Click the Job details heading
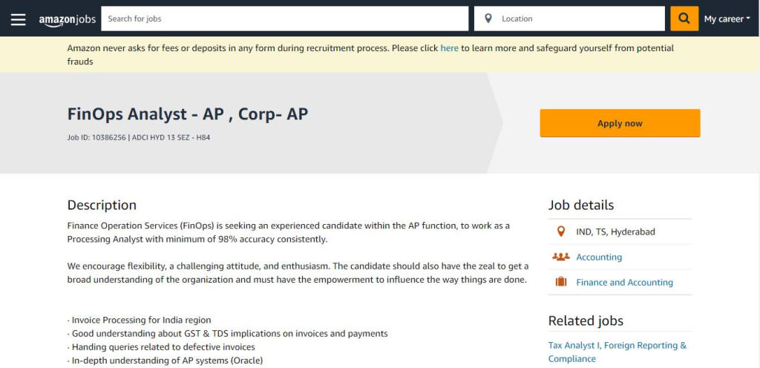Image resolution: width=760 pixels, height=368 pixels. pos(580,205)
